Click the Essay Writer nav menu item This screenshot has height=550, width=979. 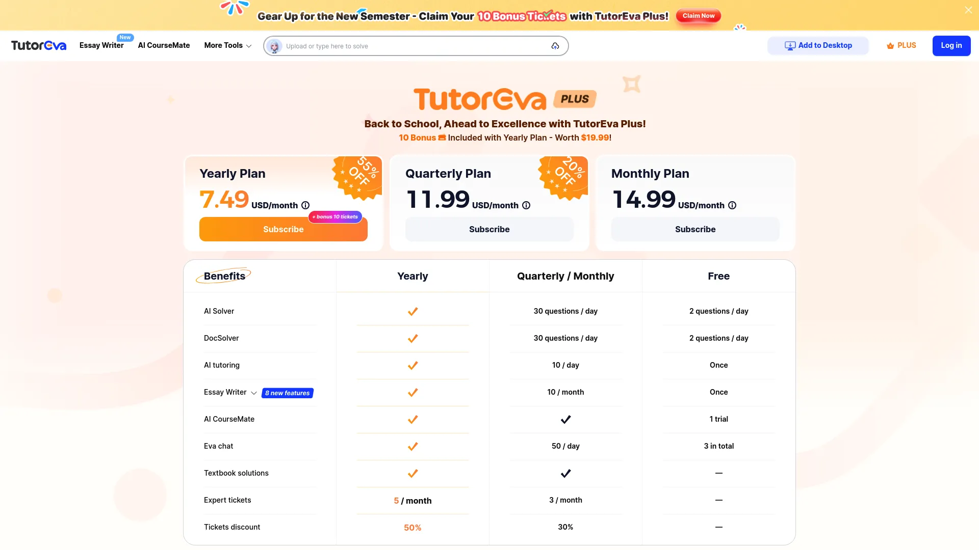101,45
